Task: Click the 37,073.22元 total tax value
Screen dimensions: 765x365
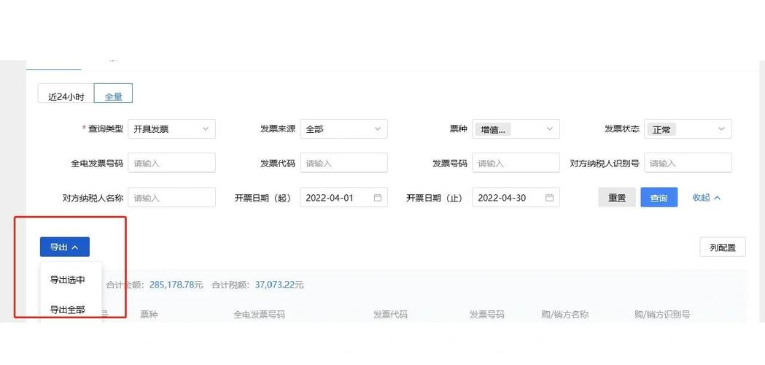Action: 279,285
